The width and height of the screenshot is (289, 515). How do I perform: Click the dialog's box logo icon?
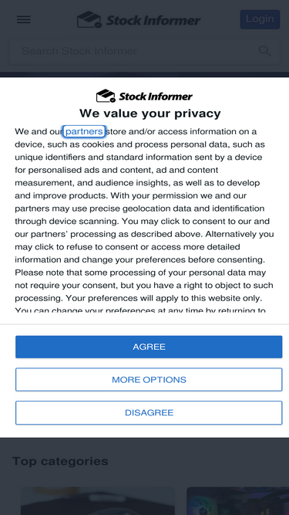(x=106, y=96)
